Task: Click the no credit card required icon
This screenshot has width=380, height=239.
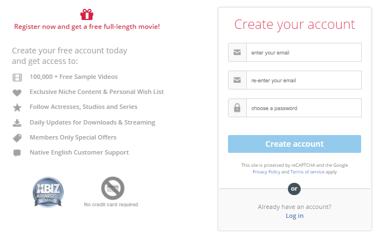Action: [x=113, y=188]
